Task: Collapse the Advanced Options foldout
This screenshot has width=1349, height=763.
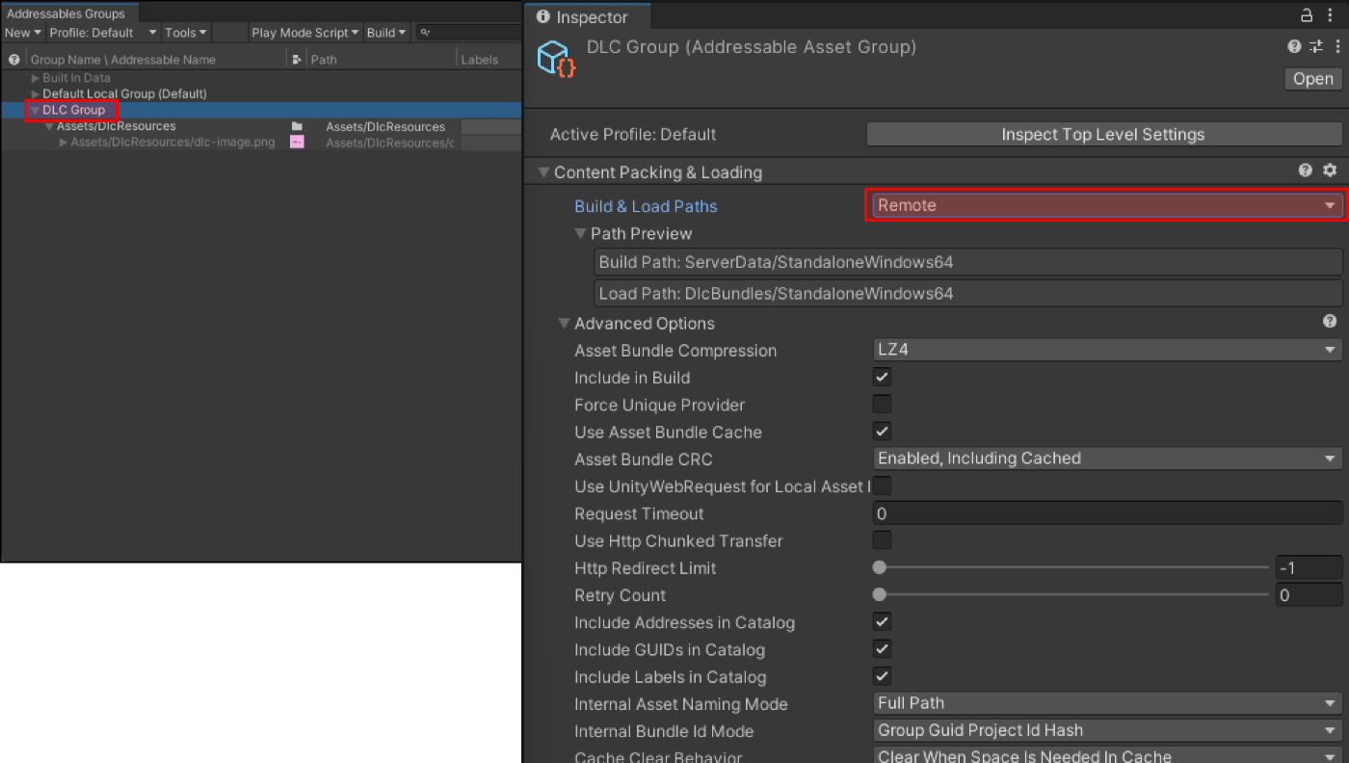Action: click(x=565, y=324)
